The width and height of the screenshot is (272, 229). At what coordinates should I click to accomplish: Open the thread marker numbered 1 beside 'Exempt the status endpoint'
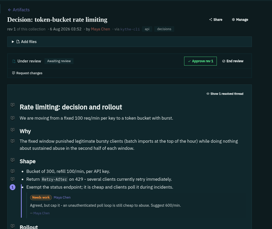pyautogui.click(x=13, y=187)
